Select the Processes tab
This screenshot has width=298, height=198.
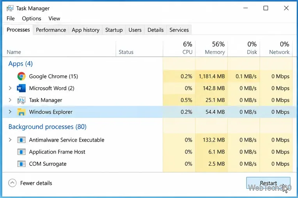point(18,30)
